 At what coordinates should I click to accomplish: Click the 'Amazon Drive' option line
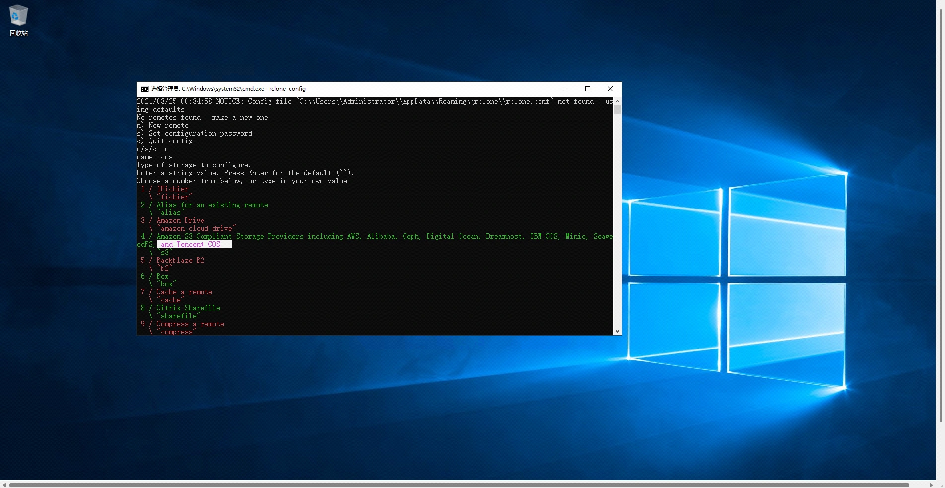173,220
